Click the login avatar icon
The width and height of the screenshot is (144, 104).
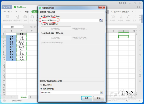point(124,3)
